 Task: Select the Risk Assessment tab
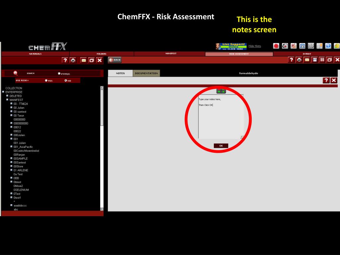pos(239,54)
